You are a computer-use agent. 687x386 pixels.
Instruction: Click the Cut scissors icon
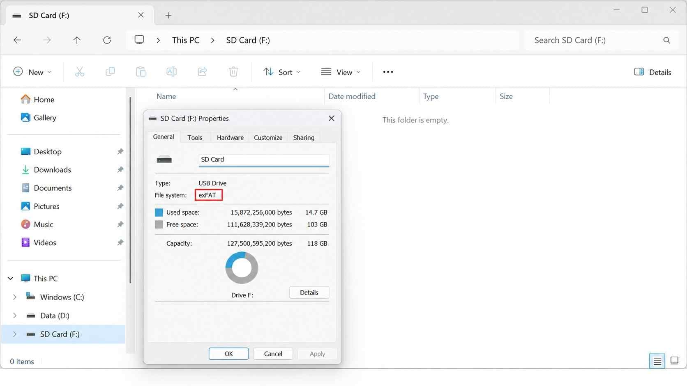click(x=79, y=72)
